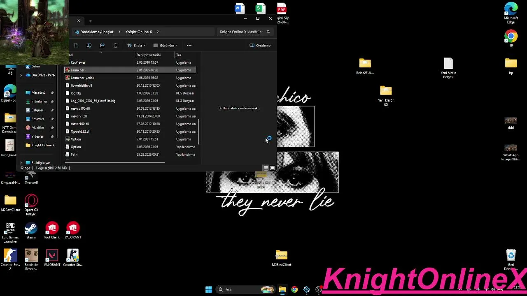Screen dimensions: 527x296
Task: Open İndirilenler in quick access
Action: coord(37,102)
